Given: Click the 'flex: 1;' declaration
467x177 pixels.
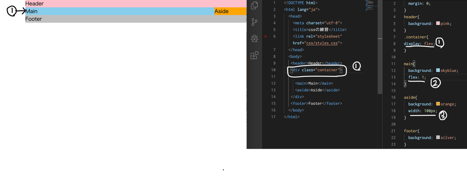Looking at the screenshot, I should (x=417, y=78).
